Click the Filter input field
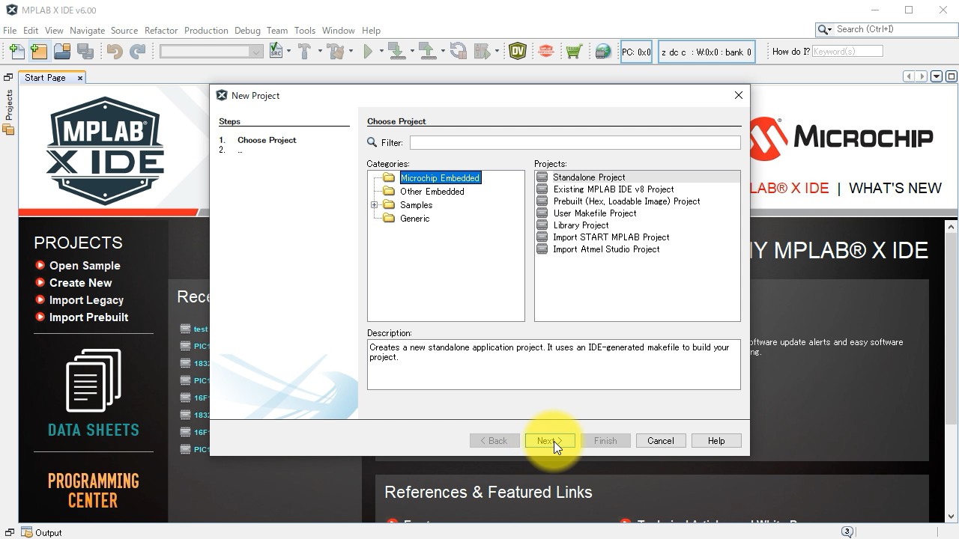 tap(575, 142)
